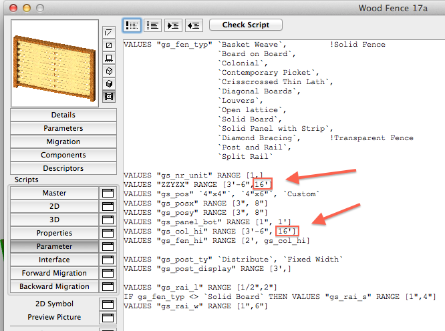Screen dimensions: 445x331
Task: Click the red close window button
Action: click(x=13, y=8)
